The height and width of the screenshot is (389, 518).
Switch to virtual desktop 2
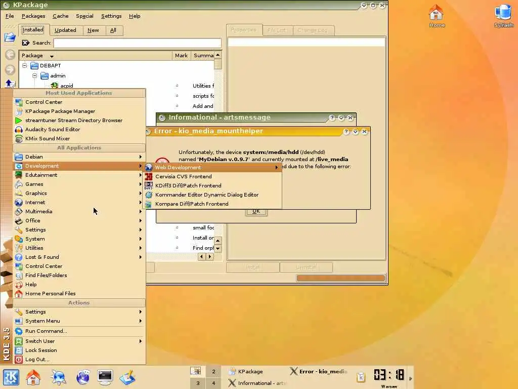(x=214, y=371)
